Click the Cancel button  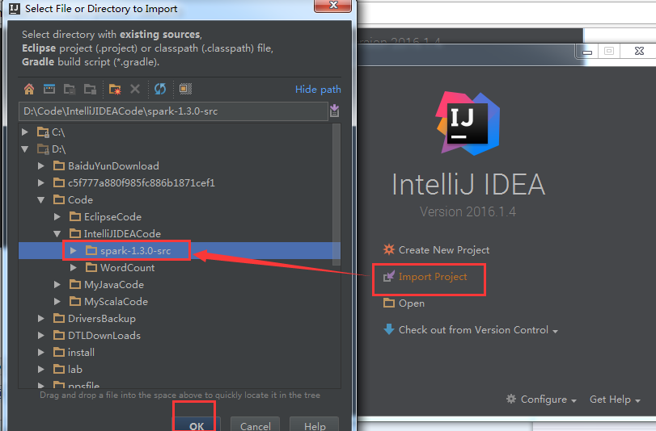[x=256, y=425]
